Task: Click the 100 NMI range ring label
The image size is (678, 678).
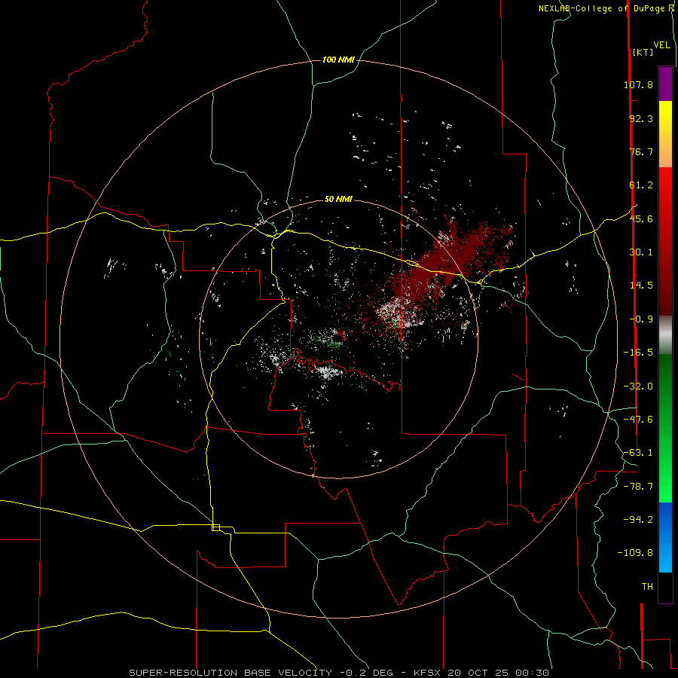Action: click(338, 60)
